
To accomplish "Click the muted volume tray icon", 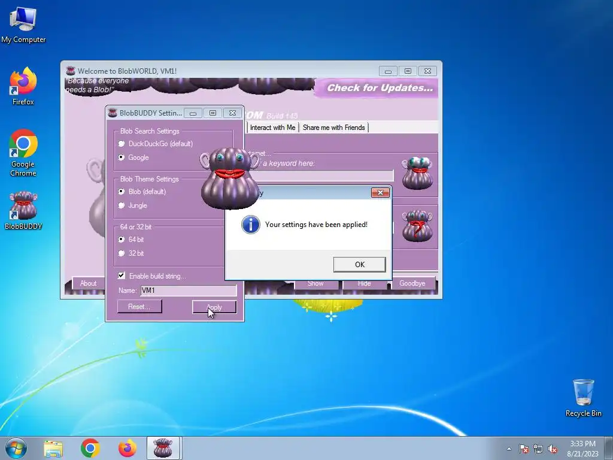I will tap(553, 449).
